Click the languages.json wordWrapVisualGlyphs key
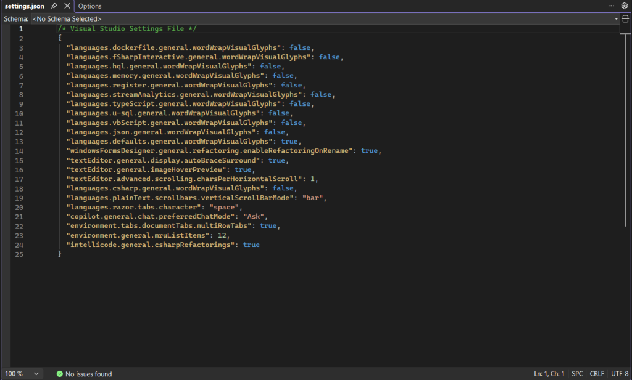The image size is (632, 380). pyautogui.click(x=161, y=132)
